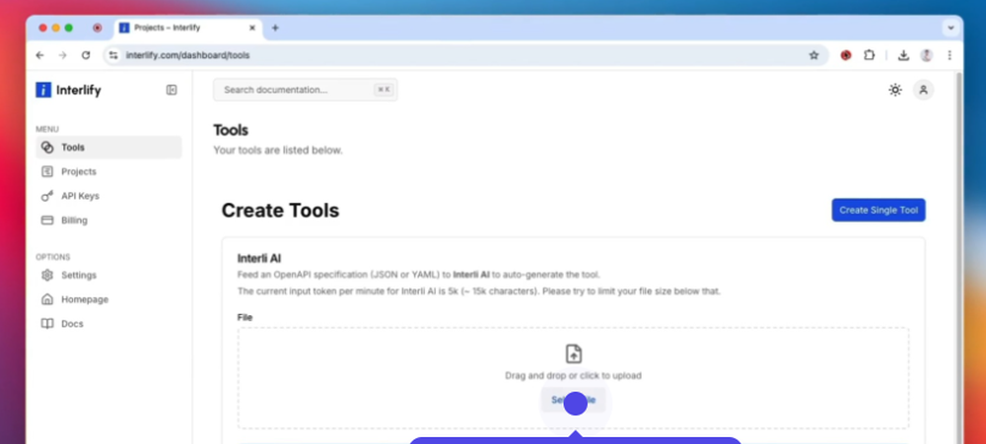Click the page vertical scrollbar
Screen dimensions: 986x444
pos(958,258)
